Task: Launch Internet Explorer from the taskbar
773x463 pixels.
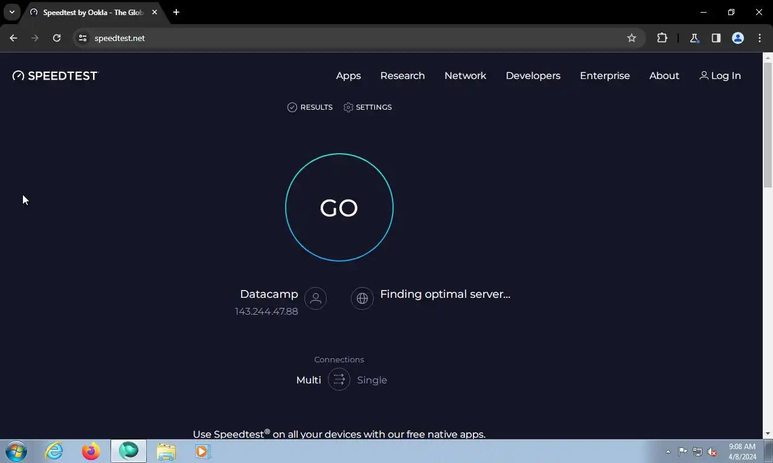Action: [54, 451]
